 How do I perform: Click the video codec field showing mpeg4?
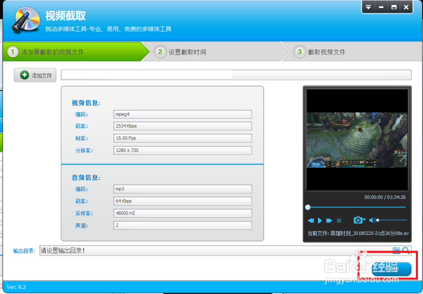pos(183,114)
